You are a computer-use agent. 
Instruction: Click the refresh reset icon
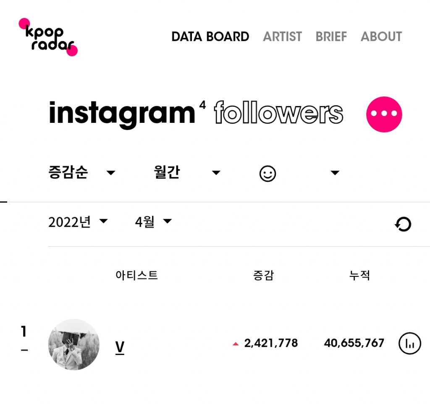point(403,224)
